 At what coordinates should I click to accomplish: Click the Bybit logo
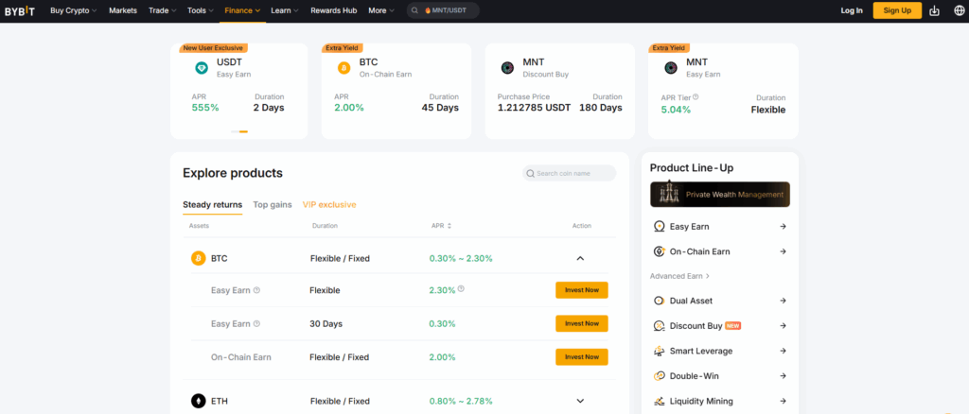click(x=18, y=10)
